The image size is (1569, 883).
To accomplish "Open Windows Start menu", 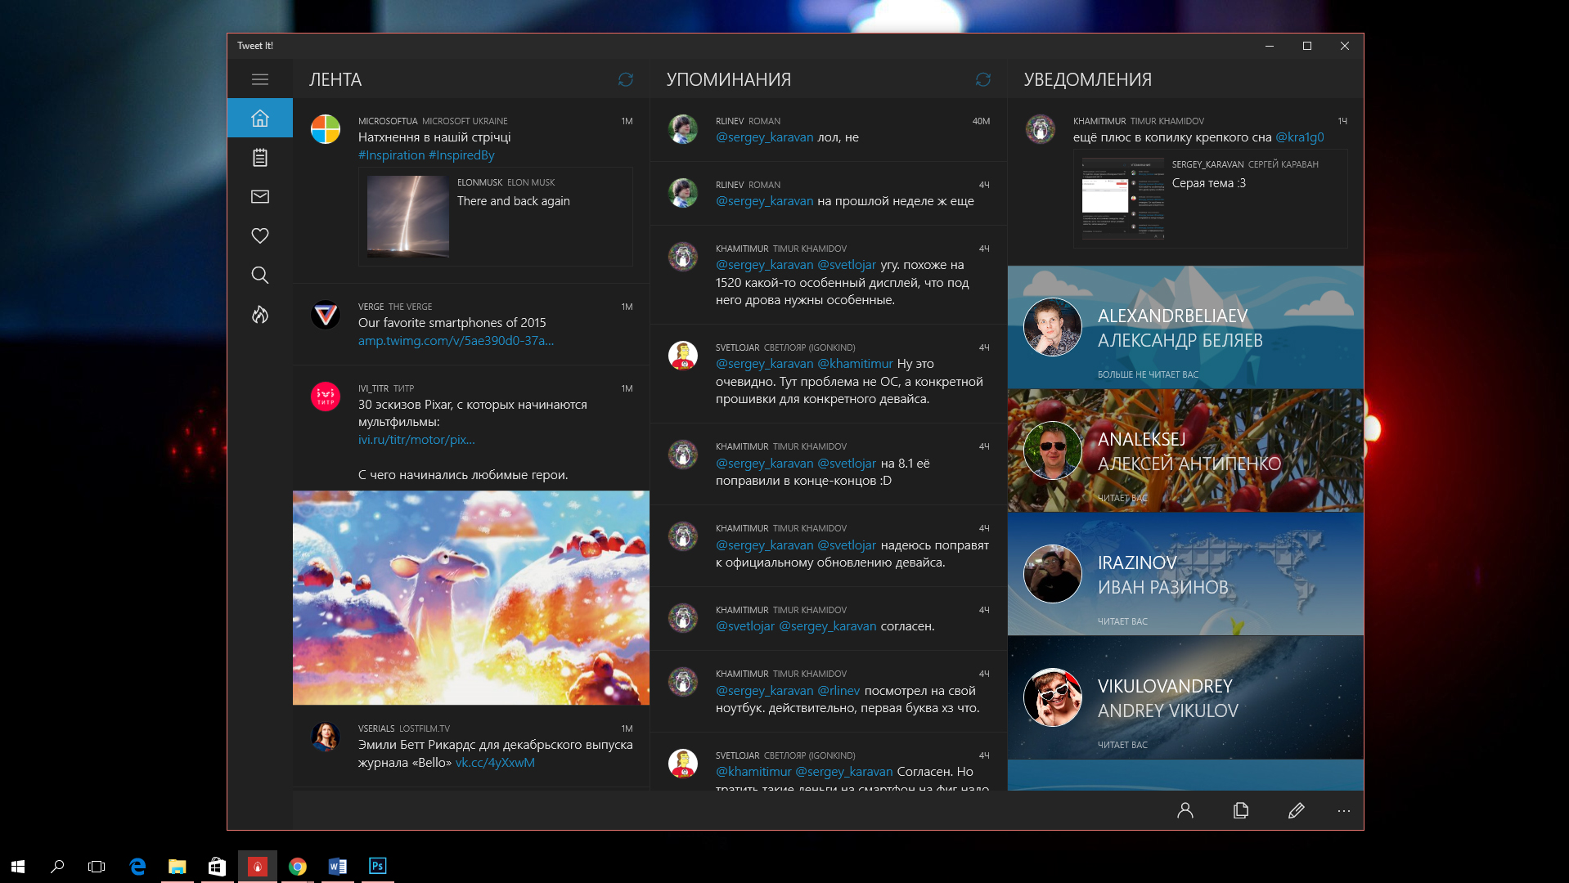I will (18, 866).
